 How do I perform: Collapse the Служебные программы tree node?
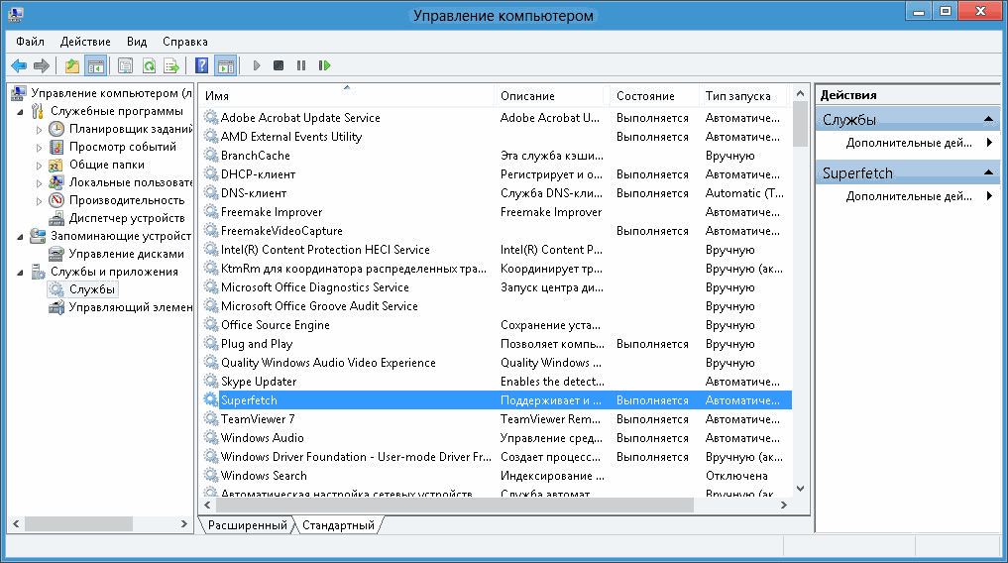point(20,112)
